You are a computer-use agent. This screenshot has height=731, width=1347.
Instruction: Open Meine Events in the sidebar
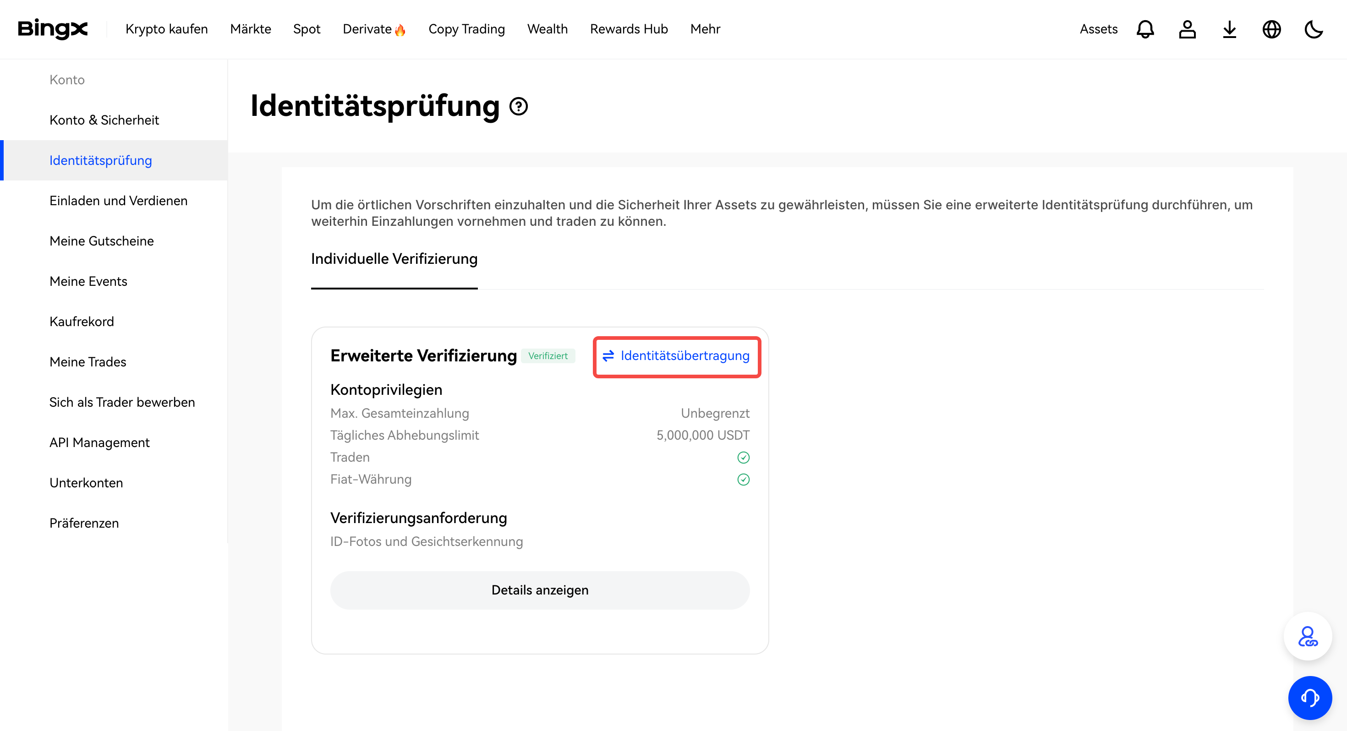tap(88, 281)
